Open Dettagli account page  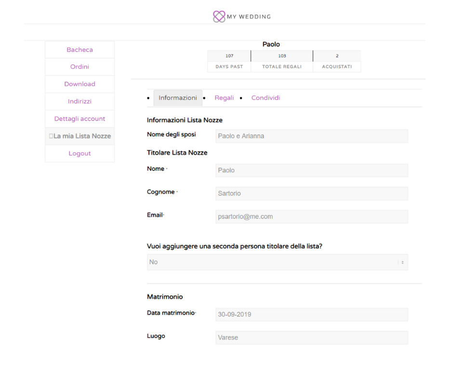click(80, 119)
